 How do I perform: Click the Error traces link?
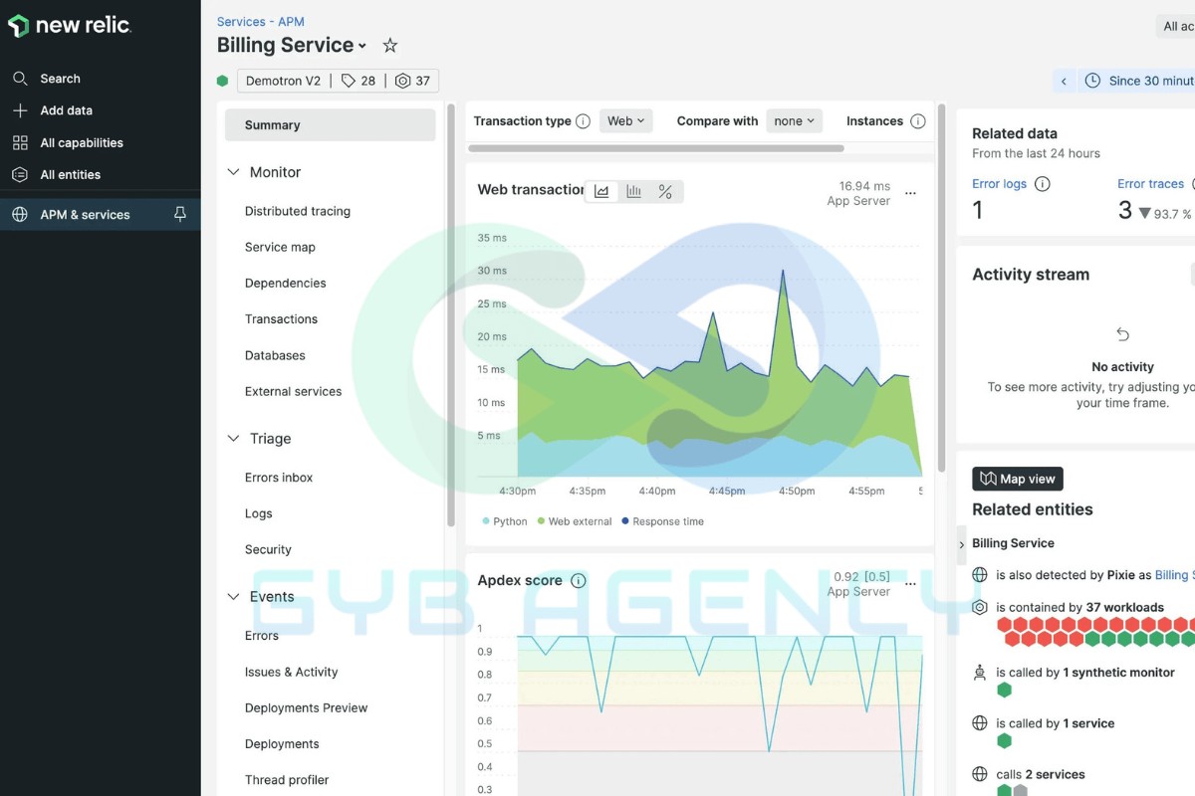coord(1150,184)
